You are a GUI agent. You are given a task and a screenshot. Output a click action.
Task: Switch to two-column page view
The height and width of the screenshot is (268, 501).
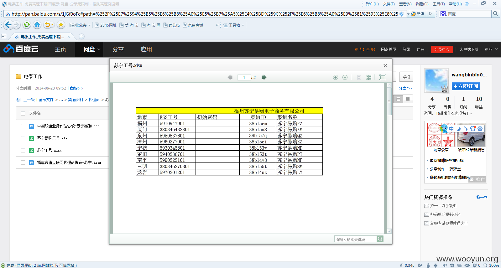pyautogui.click(x=369, y=77)
